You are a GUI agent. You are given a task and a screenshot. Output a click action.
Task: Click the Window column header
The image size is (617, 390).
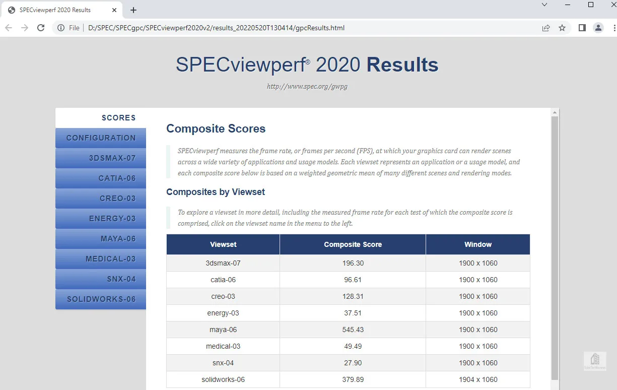click(478, 244)
